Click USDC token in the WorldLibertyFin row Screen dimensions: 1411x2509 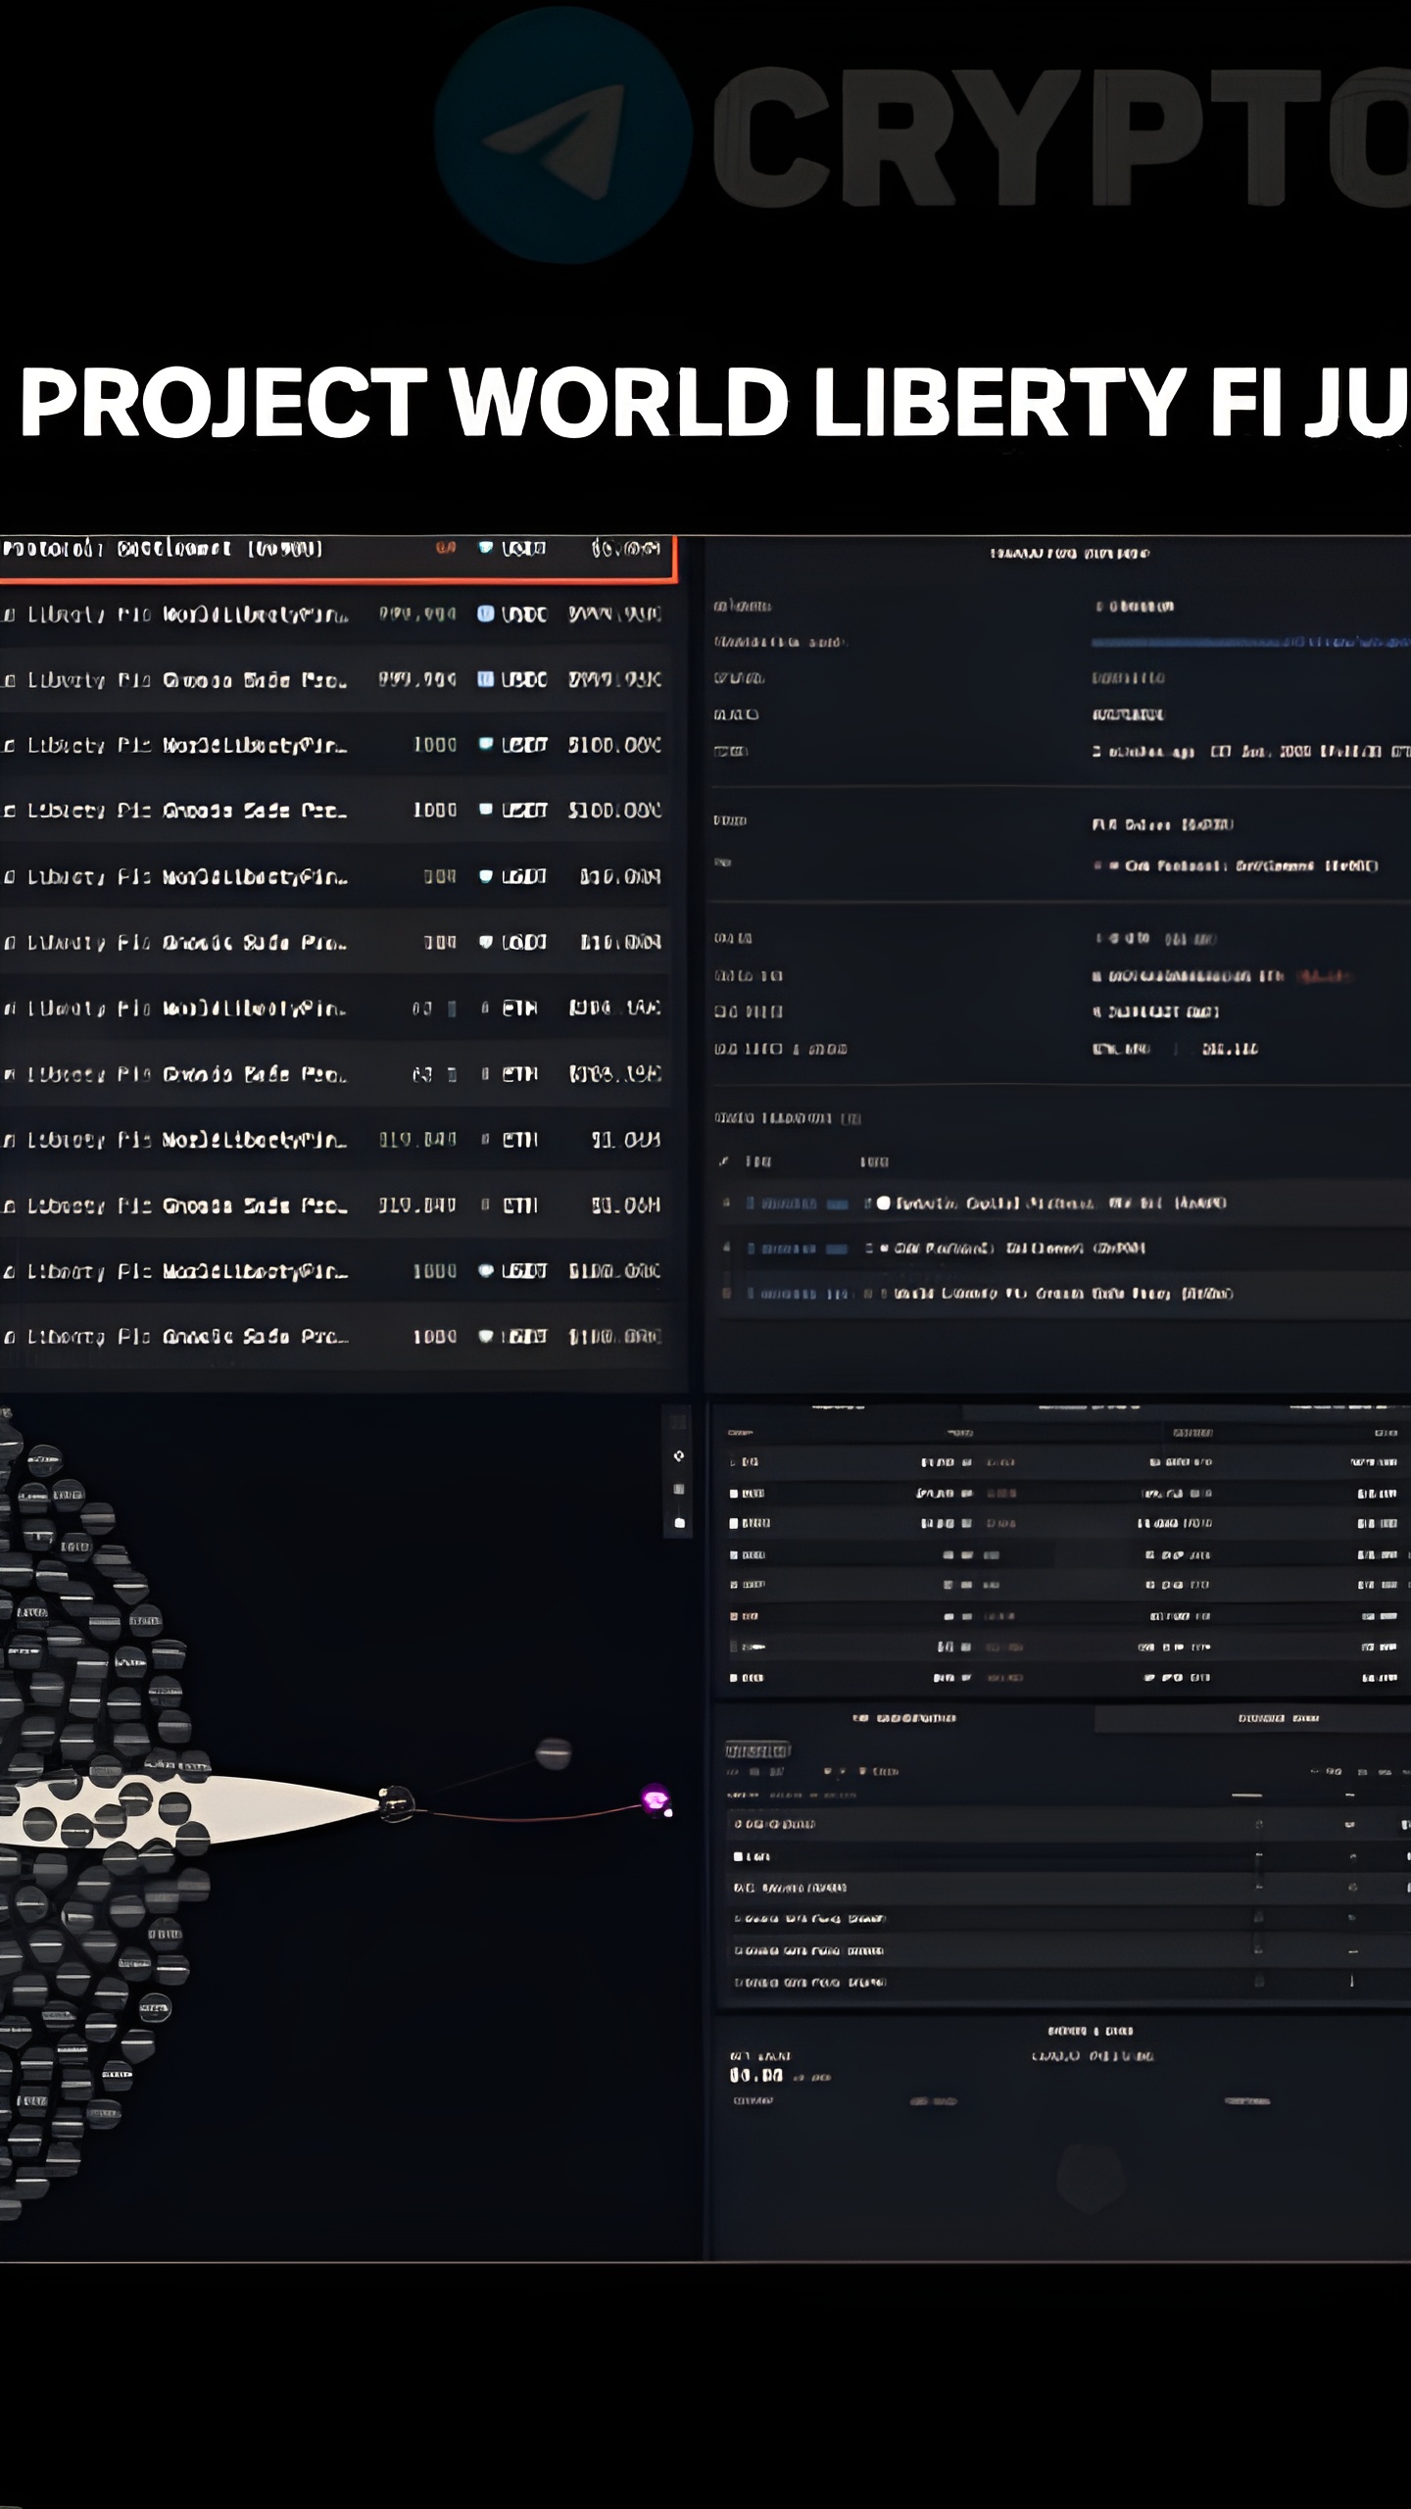point(511,615)
